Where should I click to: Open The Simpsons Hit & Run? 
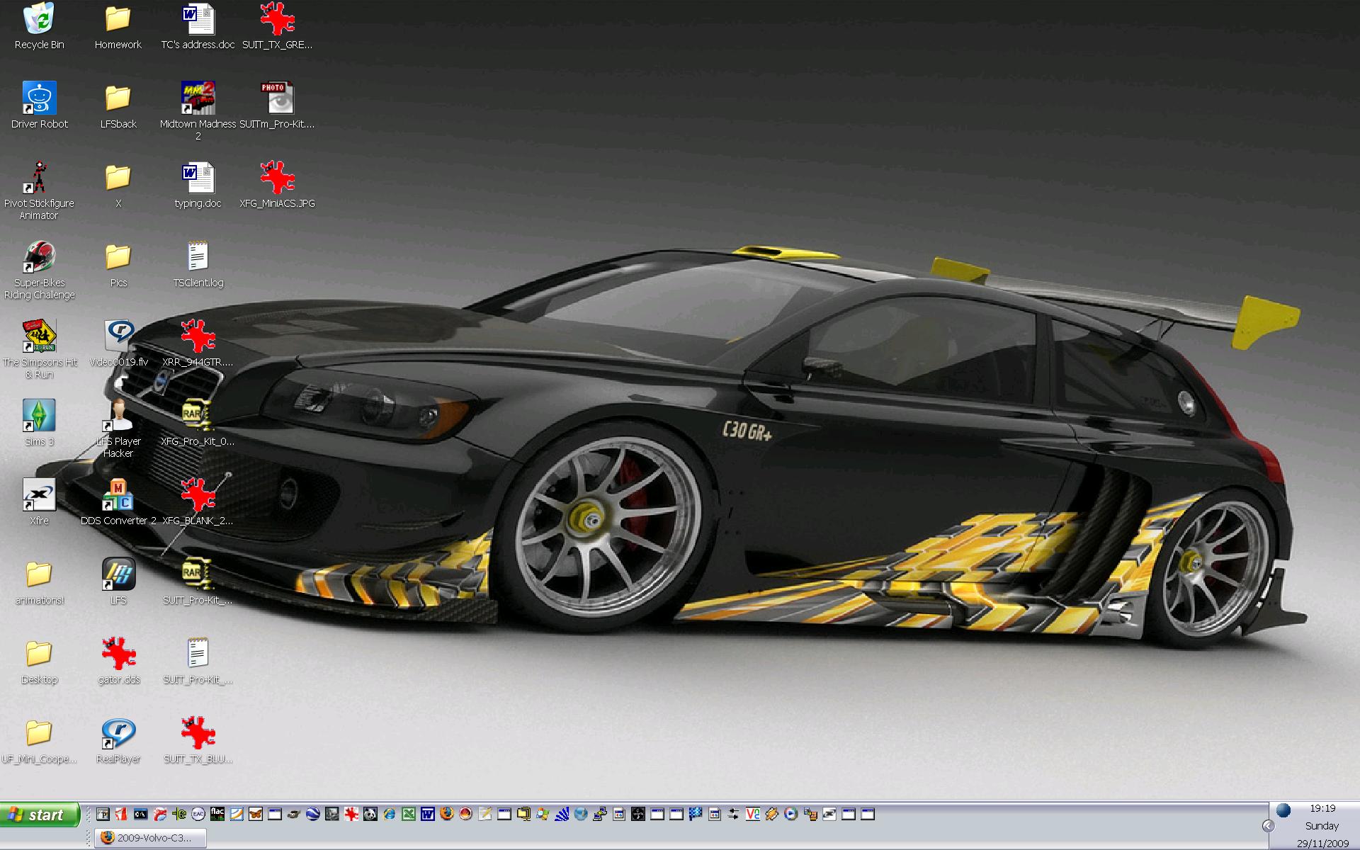pos(39,336)
